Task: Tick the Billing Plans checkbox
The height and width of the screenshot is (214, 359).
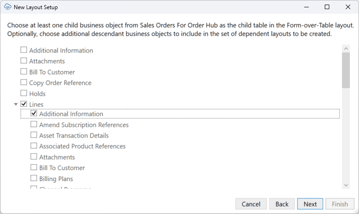Action: pyautogui.click(x=34, y=178)
